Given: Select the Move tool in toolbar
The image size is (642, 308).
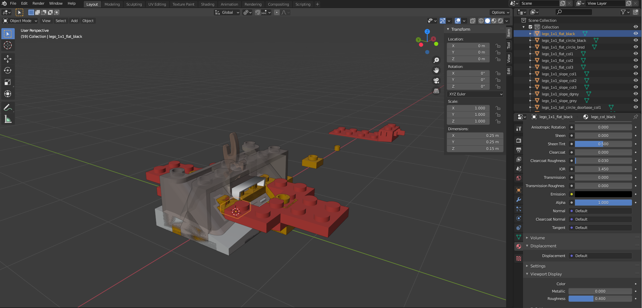Looking at the screenshot, I should pyautogui.click(x=8, y=59).
